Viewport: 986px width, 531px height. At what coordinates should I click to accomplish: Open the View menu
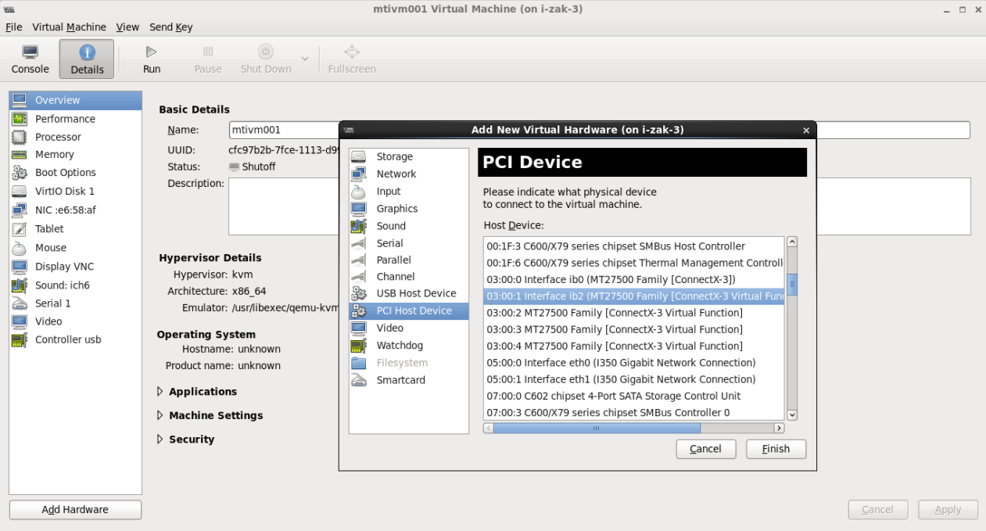pyautogui.click(x=127, y=27)
